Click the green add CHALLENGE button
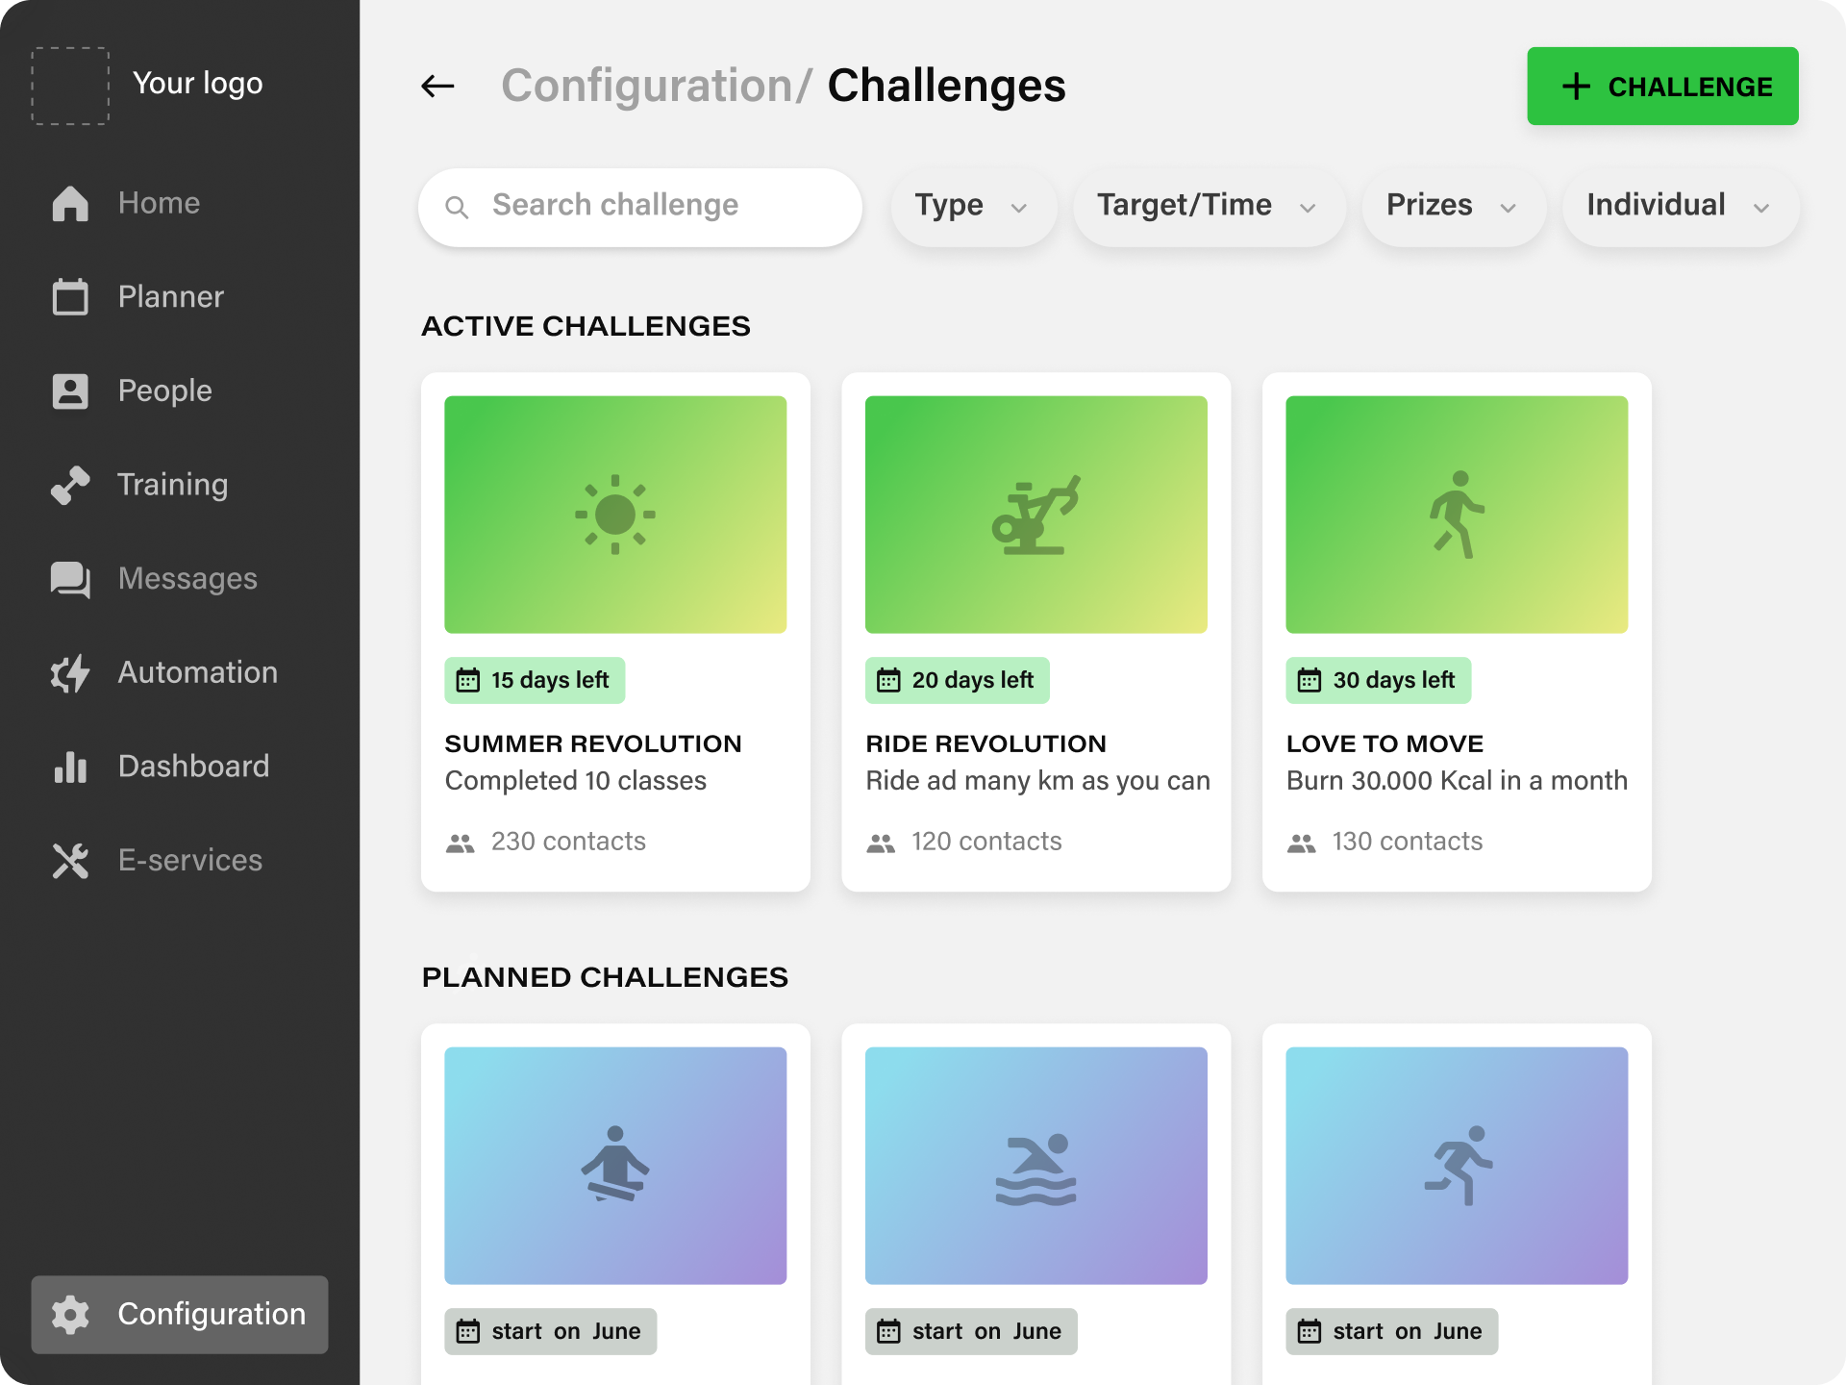The image size is (1846, 1385). (x=1661, y=87)
